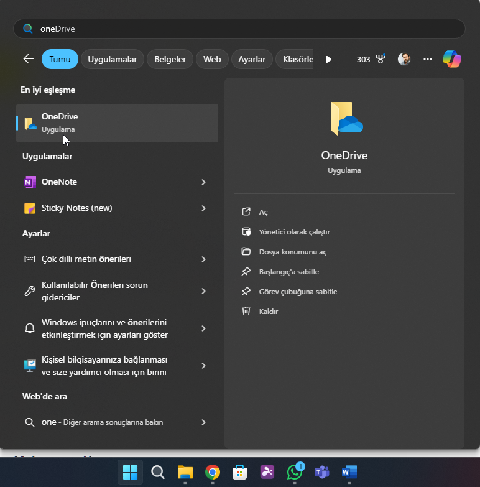This screenshot has width=480, height=487.
Task: Click the search text input field
Action: coord(249,29)
